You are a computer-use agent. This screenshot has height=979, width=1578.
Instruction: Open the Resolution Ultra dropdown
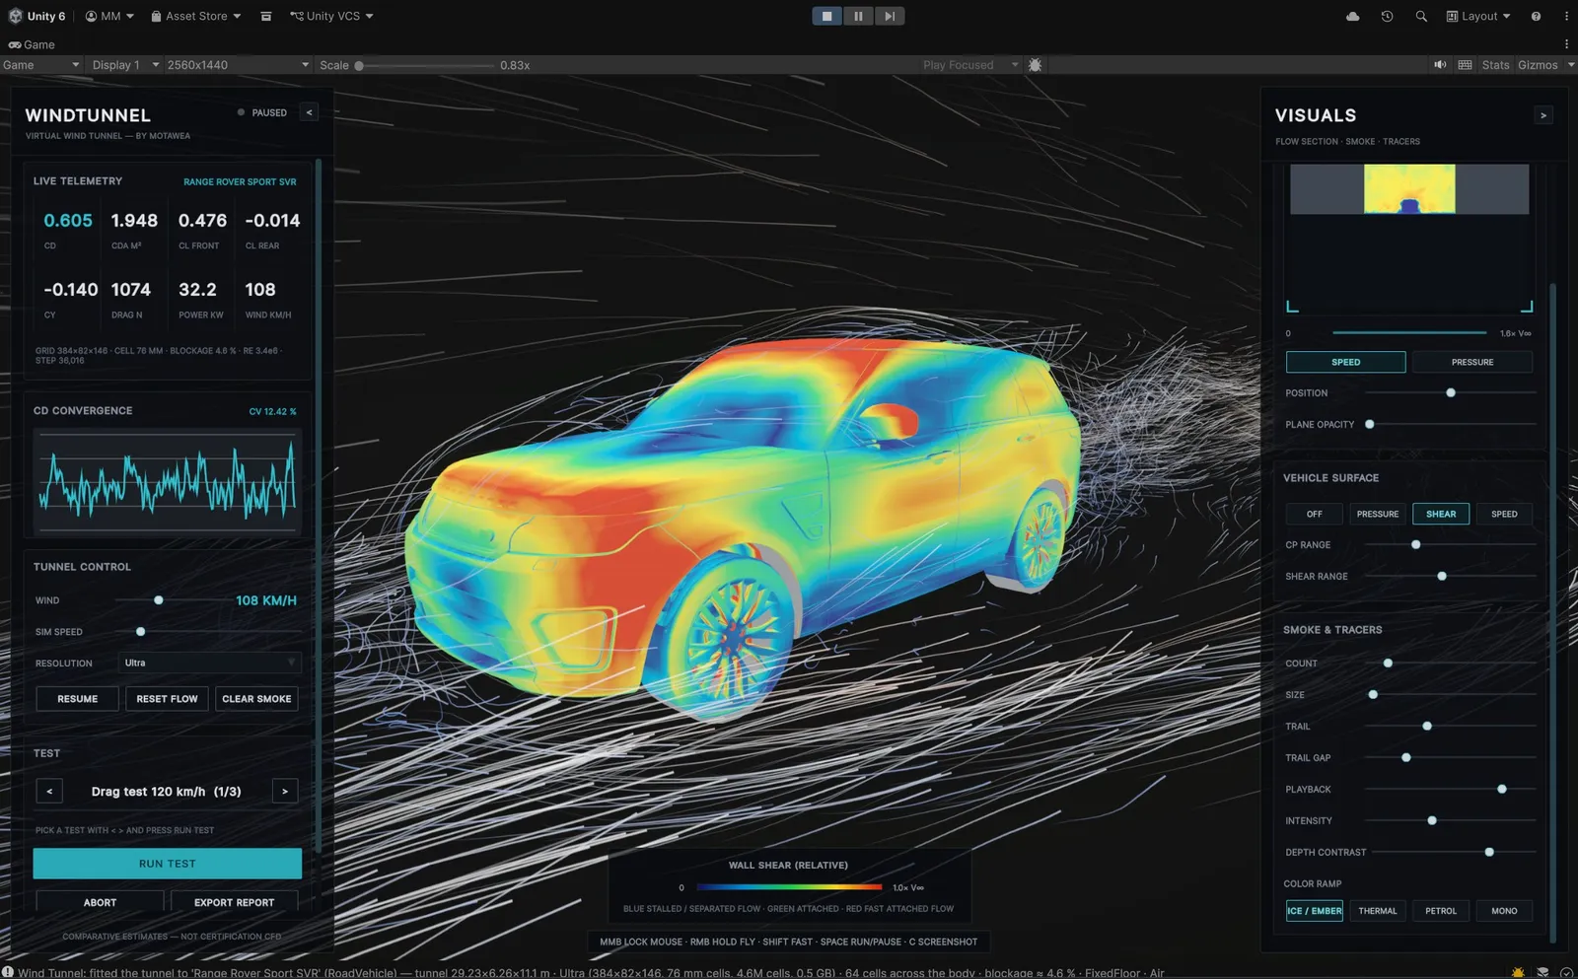209,663
